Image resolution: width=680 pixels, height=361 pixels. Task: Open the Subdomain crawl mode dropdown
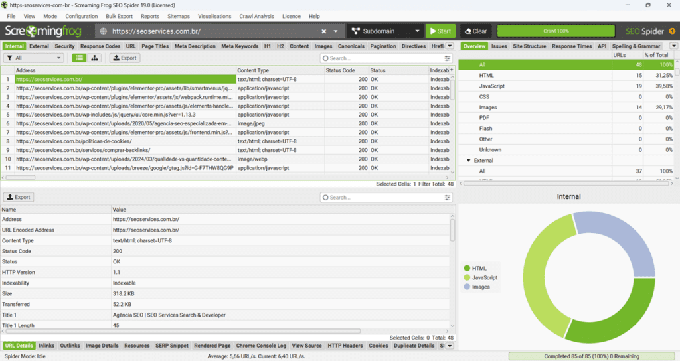tap(386, 31)
